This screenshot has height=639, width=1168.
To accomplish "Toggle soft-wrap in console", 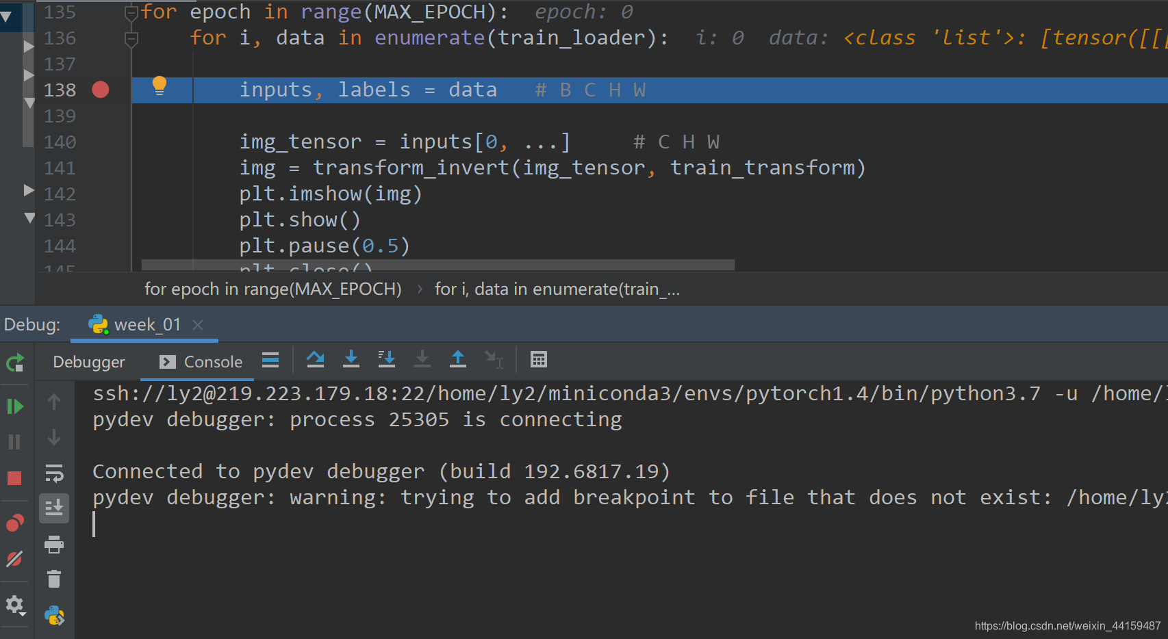I will pos(54,473).
